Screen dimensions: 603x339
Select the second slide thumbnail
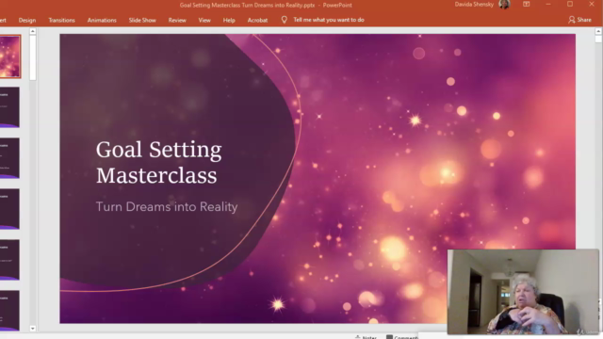point(9,107)
